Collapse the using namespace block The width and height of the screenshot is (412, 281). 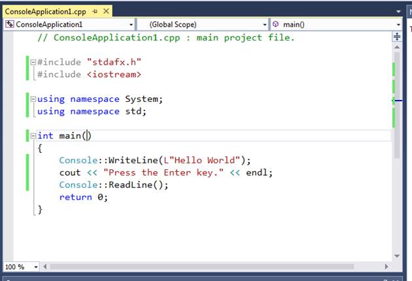pos(33,99)
